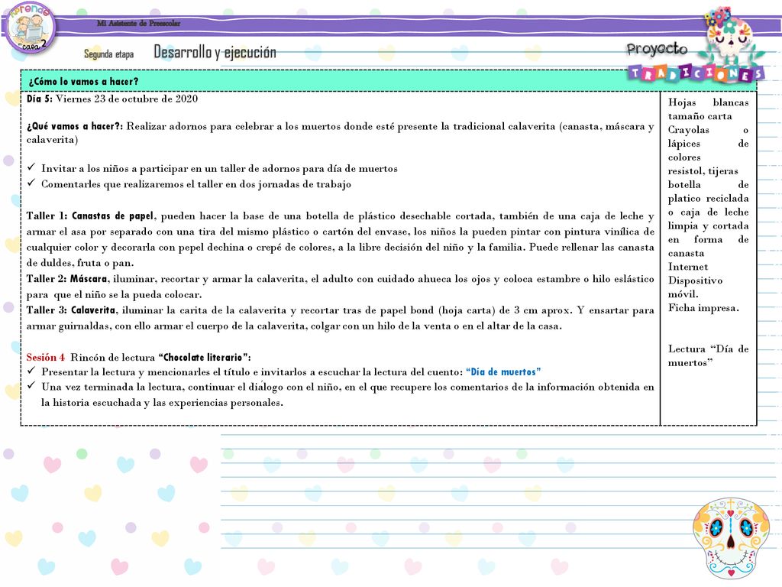
Task: Select 'Taller 2: Máscara' text
Action: click(x=68, y=279)
